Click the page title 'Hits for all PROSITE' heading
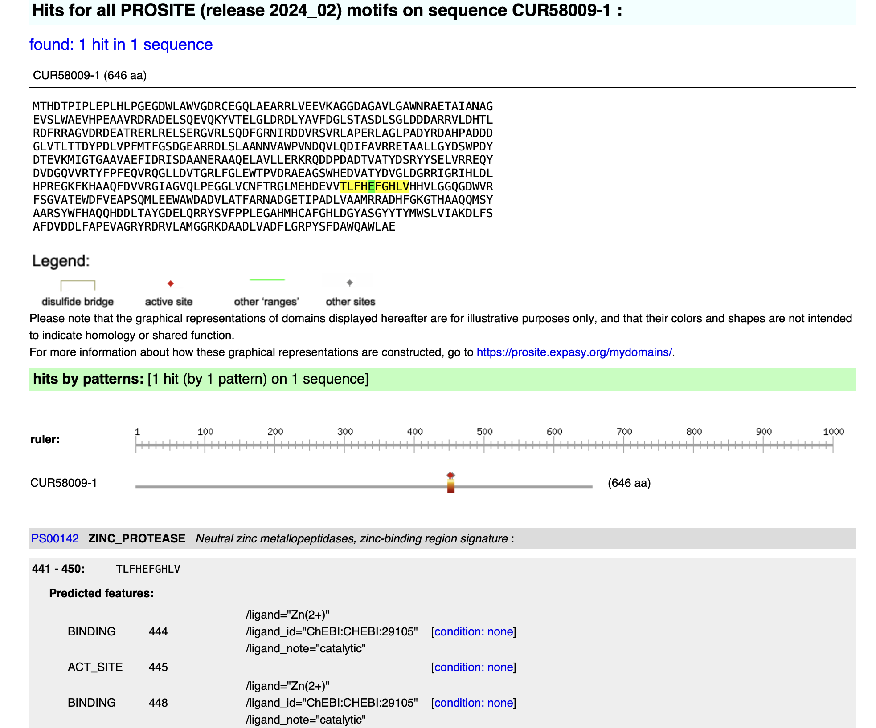Viewport: 876px width, 728px height. (327, 10)
